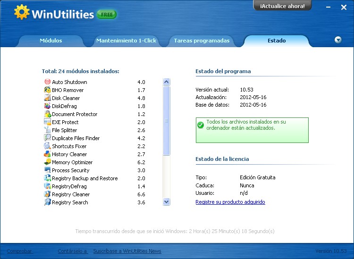354x259 pixels.
Task: Click the Registry Cleaner version 6.6
Action: [141, 194]
